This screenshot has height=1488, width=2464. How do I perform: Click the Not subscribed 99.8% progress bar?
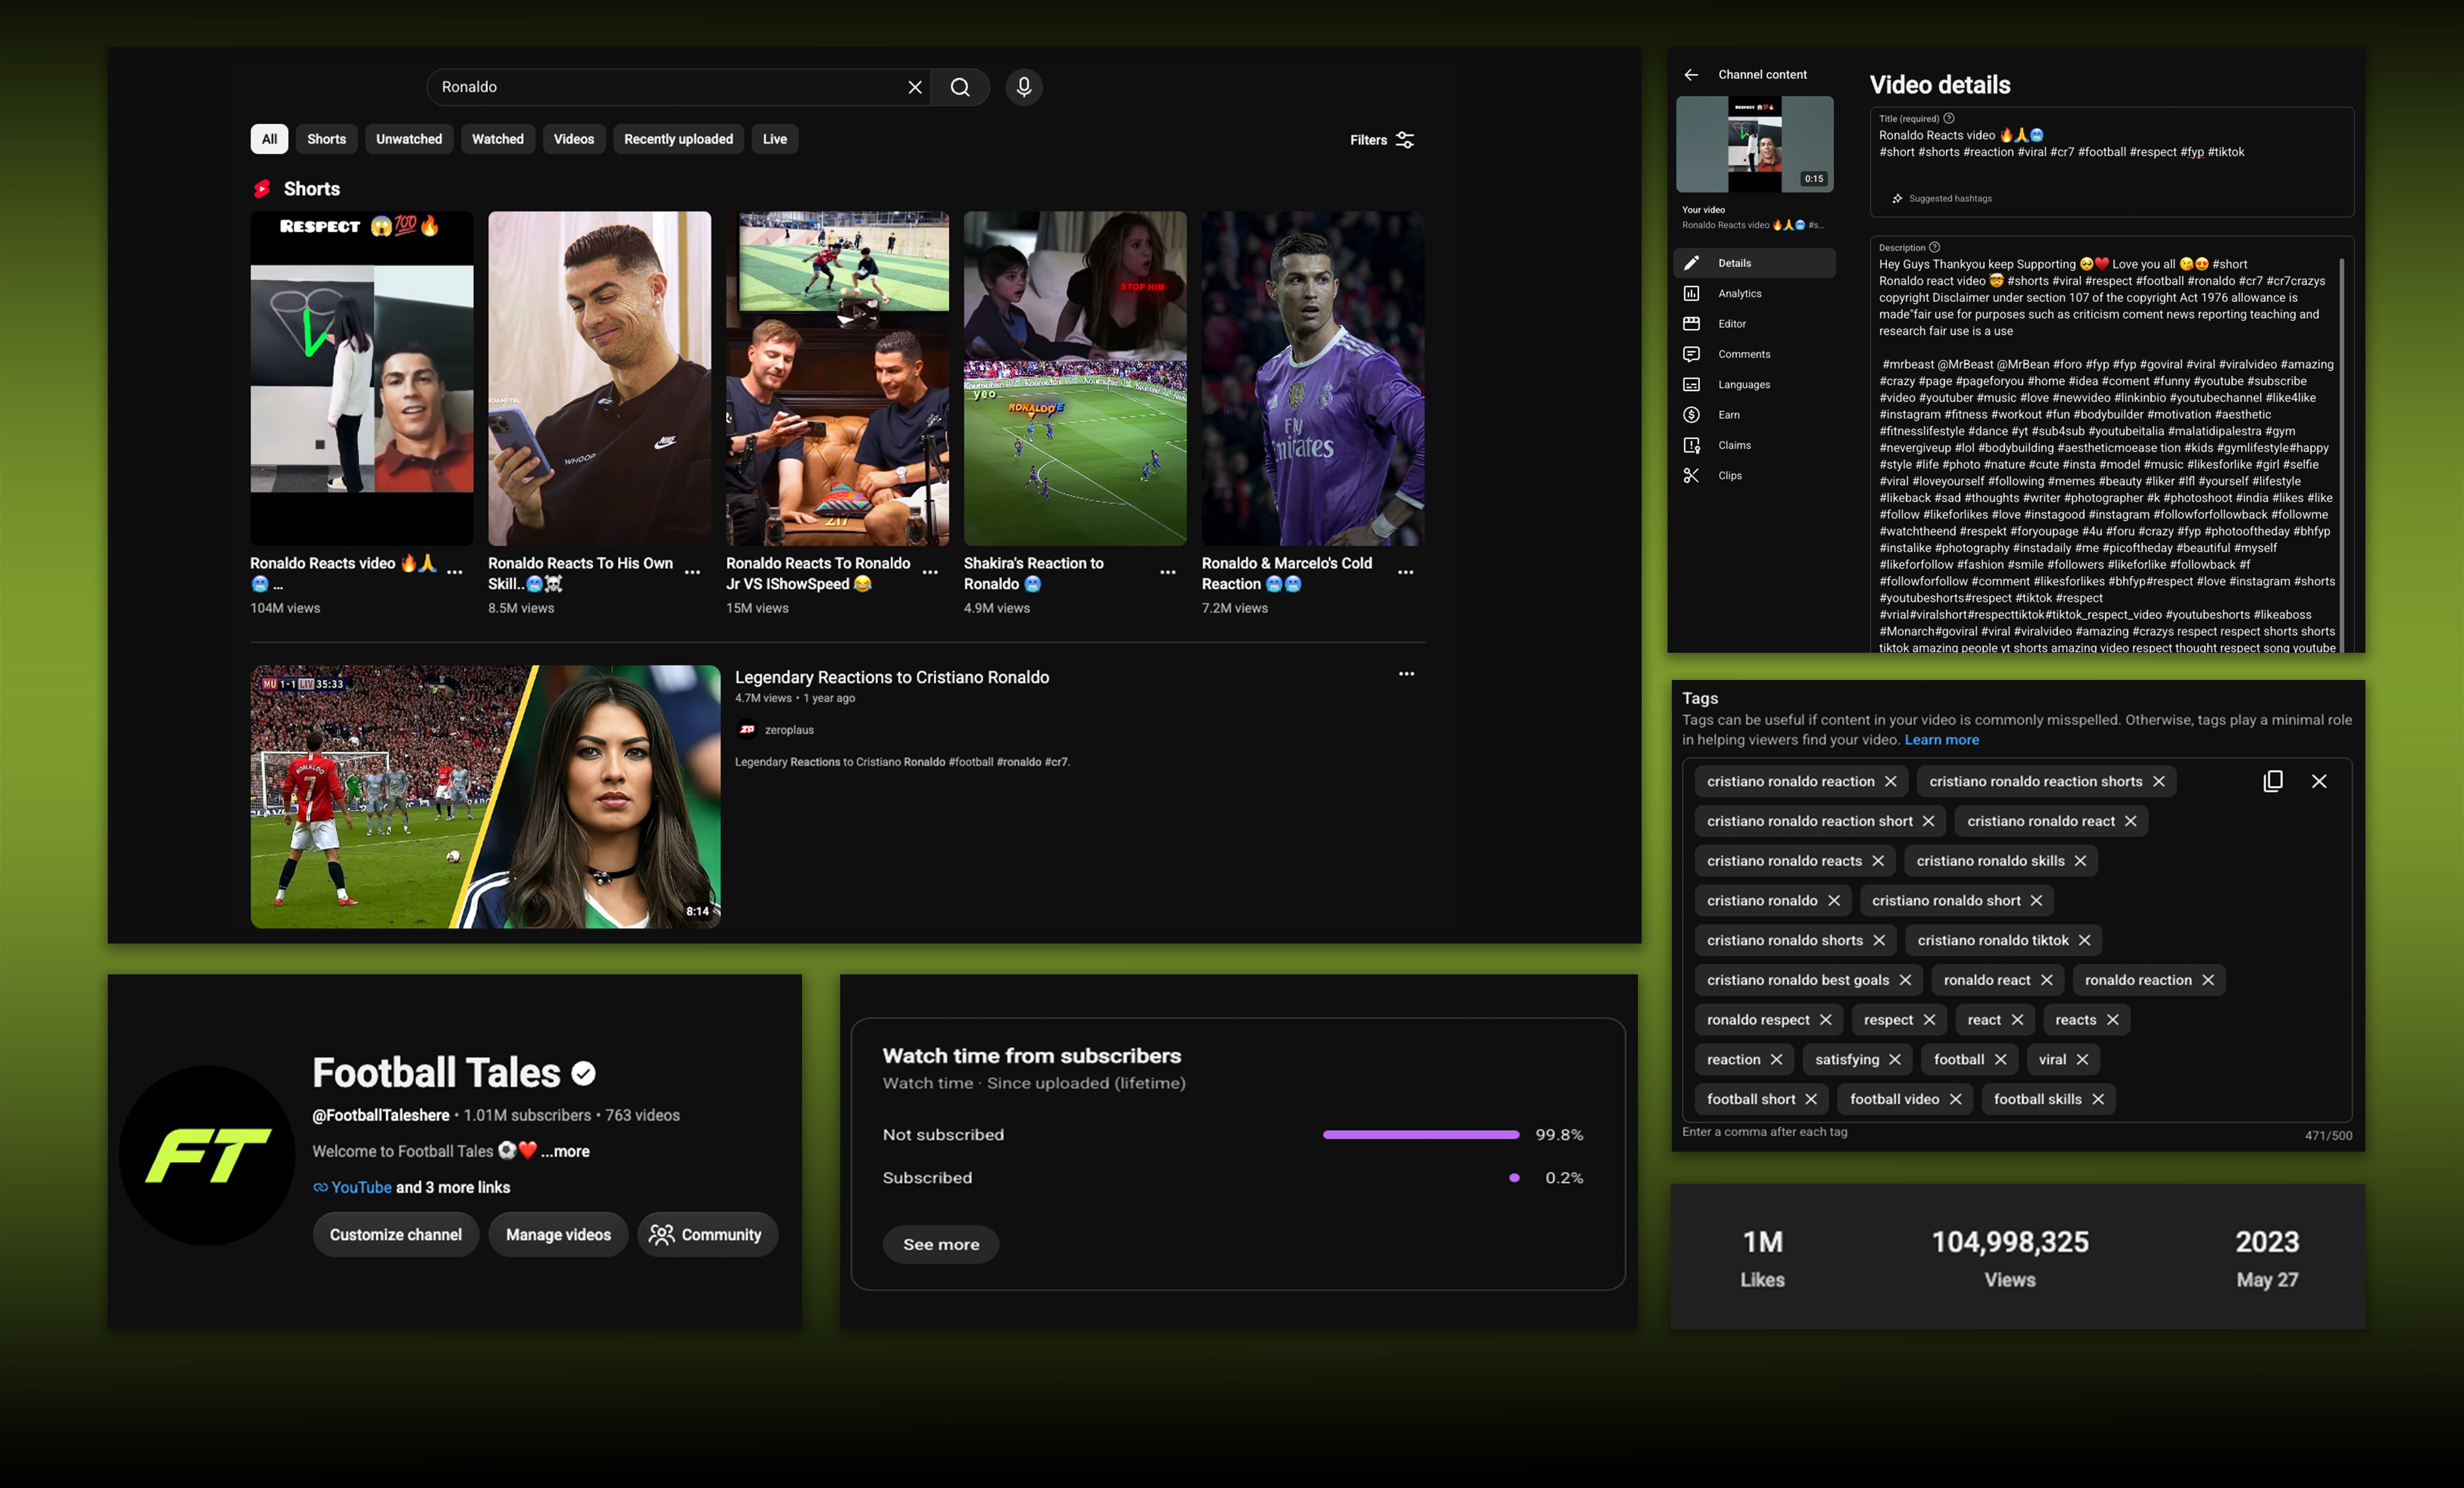coord(1421,1135)
